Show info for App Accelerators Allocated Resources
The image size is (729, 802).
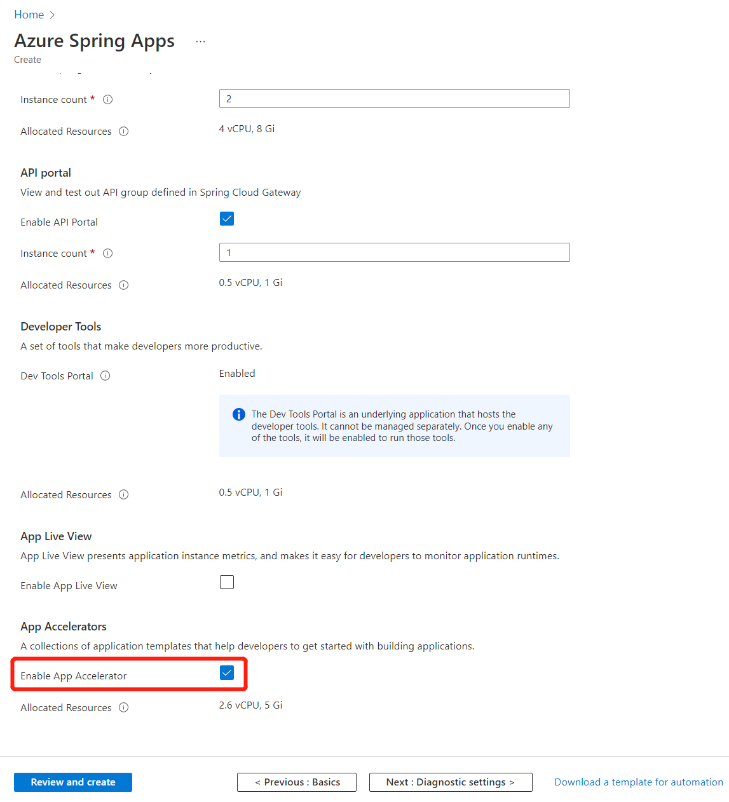point(124,708)
